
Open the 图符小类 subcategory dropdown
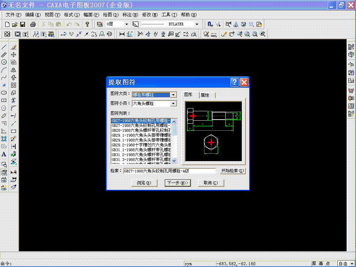[x=174, y=103]
